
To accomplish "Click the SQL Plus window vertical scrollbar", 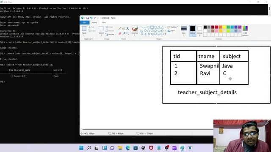I will pyautogui.click(x=269, y=8).
